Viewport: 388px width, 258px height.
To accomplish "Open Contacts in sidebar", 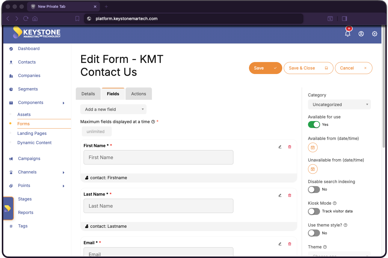I will [27, 62].
